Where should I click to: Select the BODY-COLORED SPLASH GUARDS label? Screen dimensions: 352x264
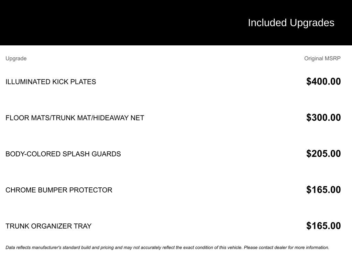[x=63, y=154]
